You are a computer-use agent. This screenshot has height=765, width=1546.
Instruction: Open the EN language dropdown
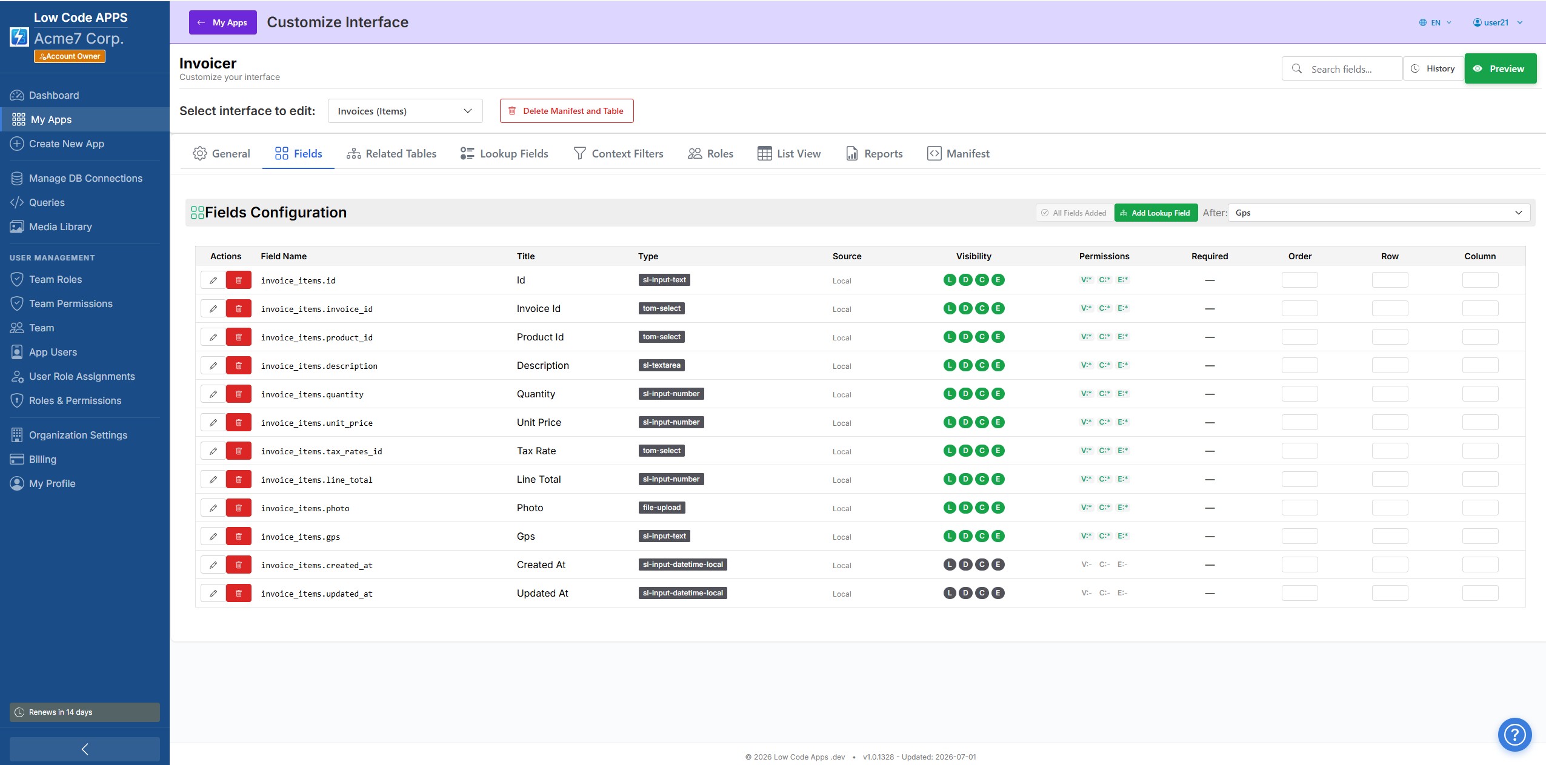click(x=1435, y=22)
